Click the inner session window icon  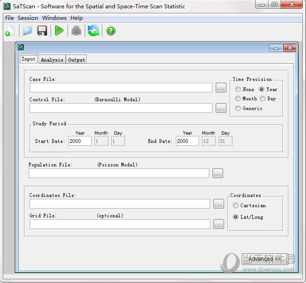tap(21, 47)
